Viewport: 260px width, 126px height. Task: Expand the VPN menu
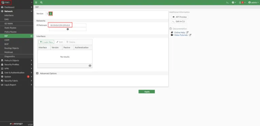(x=17, y=68)
